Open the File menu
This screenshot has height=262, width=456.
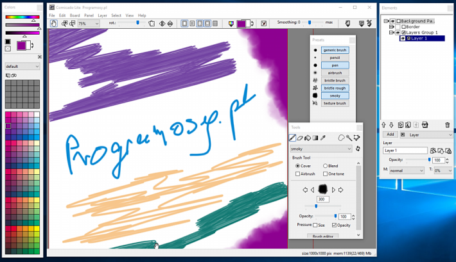pyautogui.click(x=52, y=15)
